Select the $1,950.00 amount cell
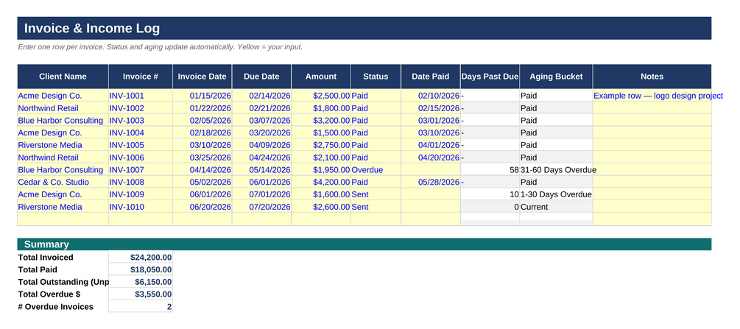The height and width of the screenshot is (329, 740). (x=321, y=169)
